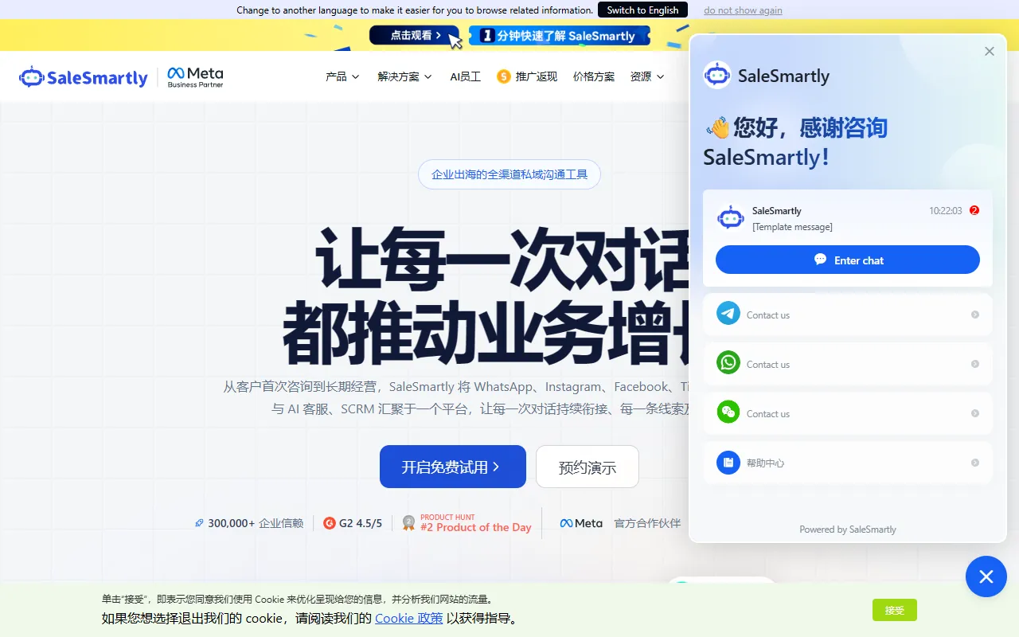Open the AI员工 menu item

pyautogui.click(x=466, y=76)
